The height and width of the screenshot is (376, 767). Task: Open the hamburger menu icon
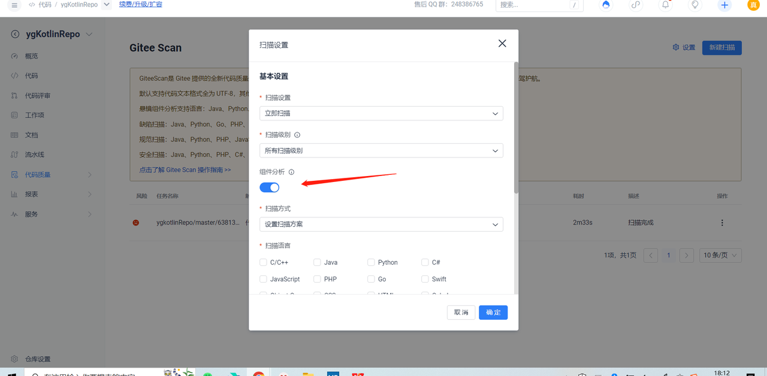tap(14, 4)
